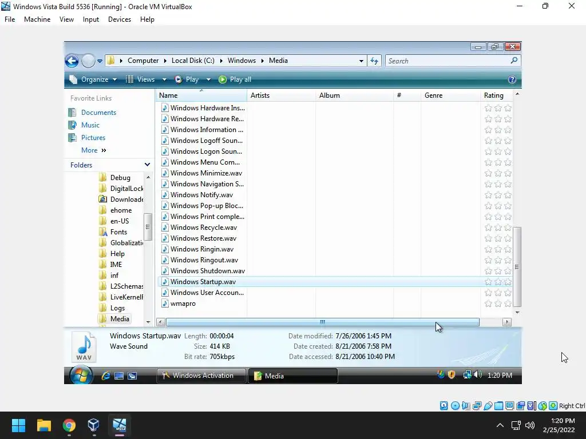Image resolution: width=586 pixels, height=439 pixels.
Task: Select Windows Minimize.wav file
Action: click(206, 173)
